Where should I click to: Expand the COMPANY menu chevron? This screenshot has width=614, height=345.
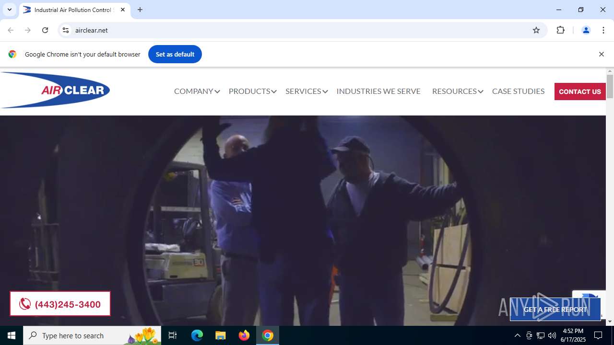217,92
